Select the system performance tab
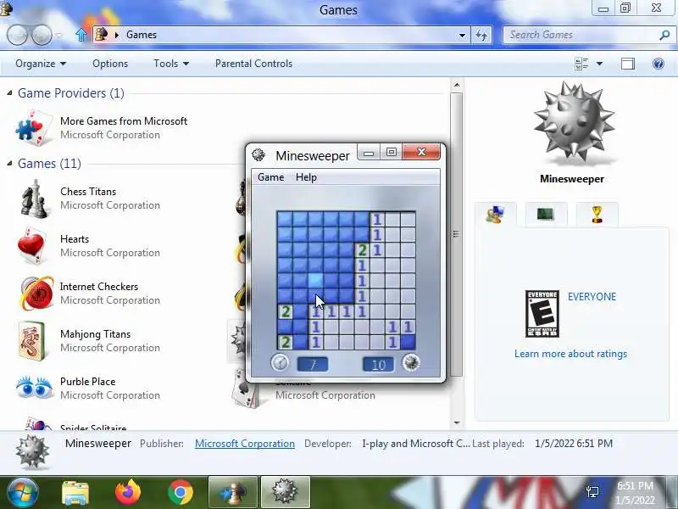The width and height of the screenshot is (678, 509). coord(546,214)
